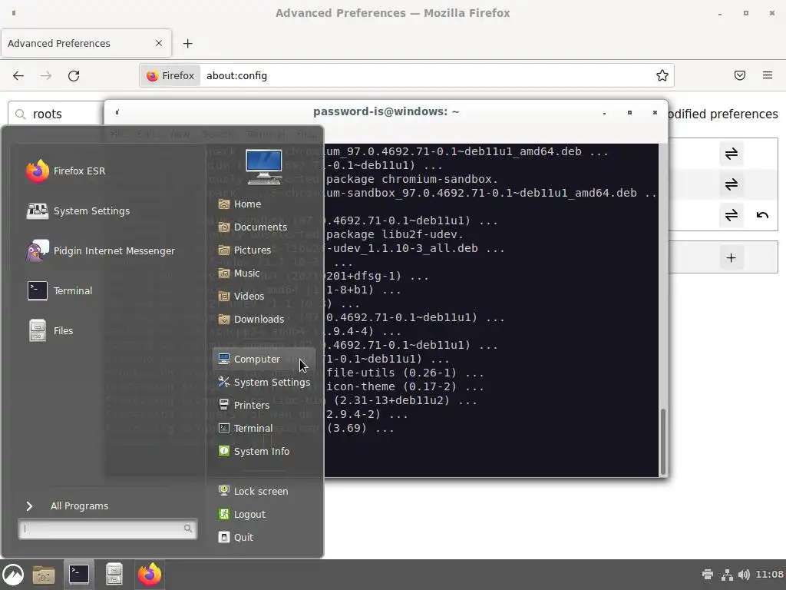The width and height of the screenshot is (786, 590).
Task: Open the Downloads folder
Action: coord(251,320)
